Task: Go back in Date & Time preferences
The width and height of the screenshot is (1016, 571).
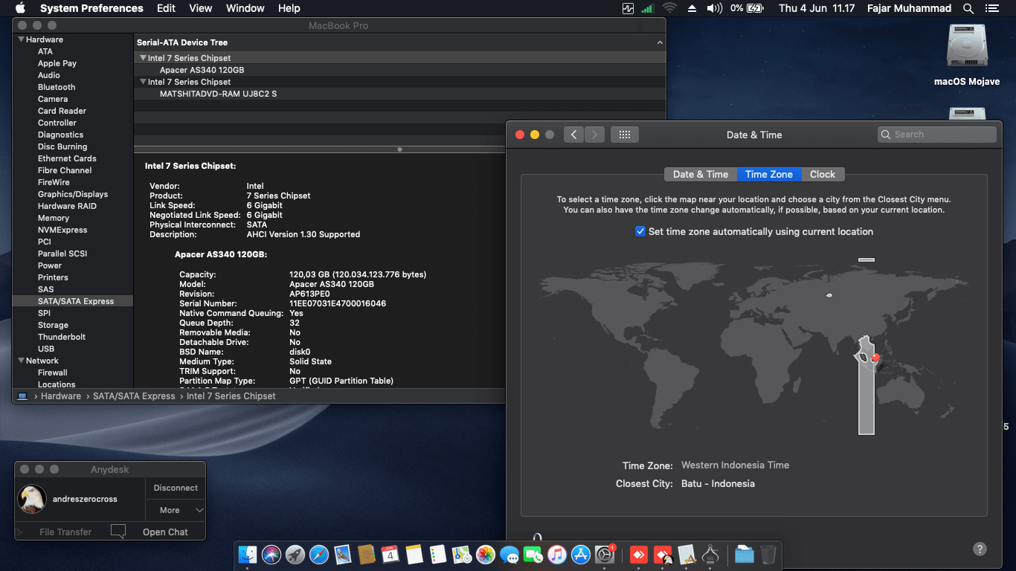Action: coord(573,135)
